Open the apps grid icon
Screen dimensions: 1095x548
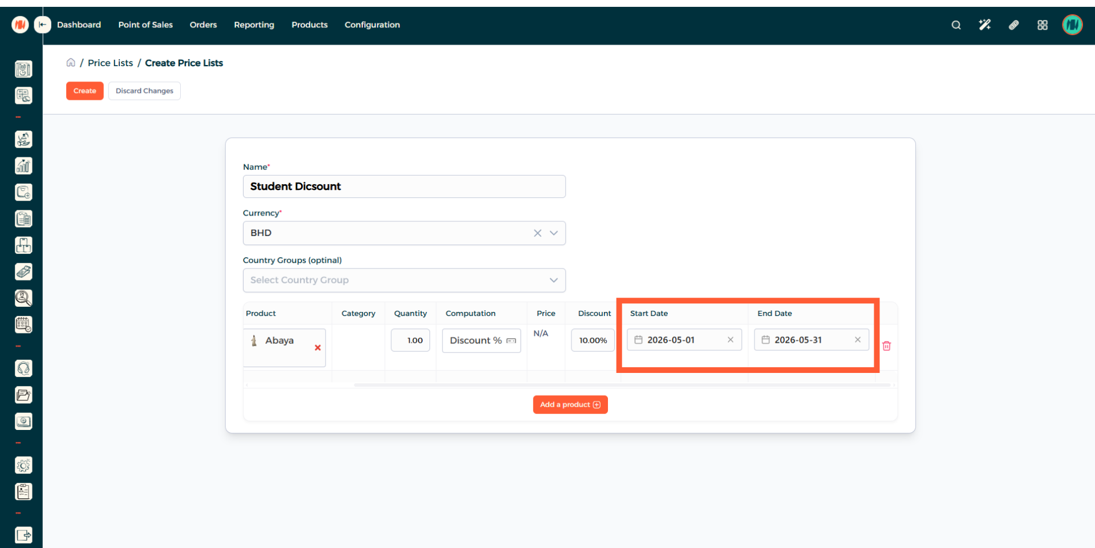1042,25
